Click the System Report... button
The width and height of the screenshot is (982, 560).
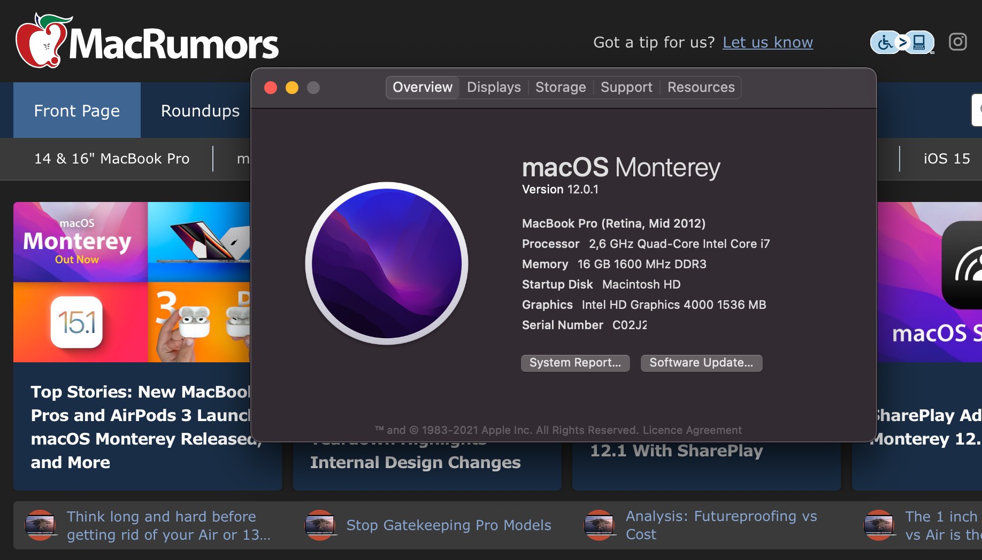[x=575, y=363]
